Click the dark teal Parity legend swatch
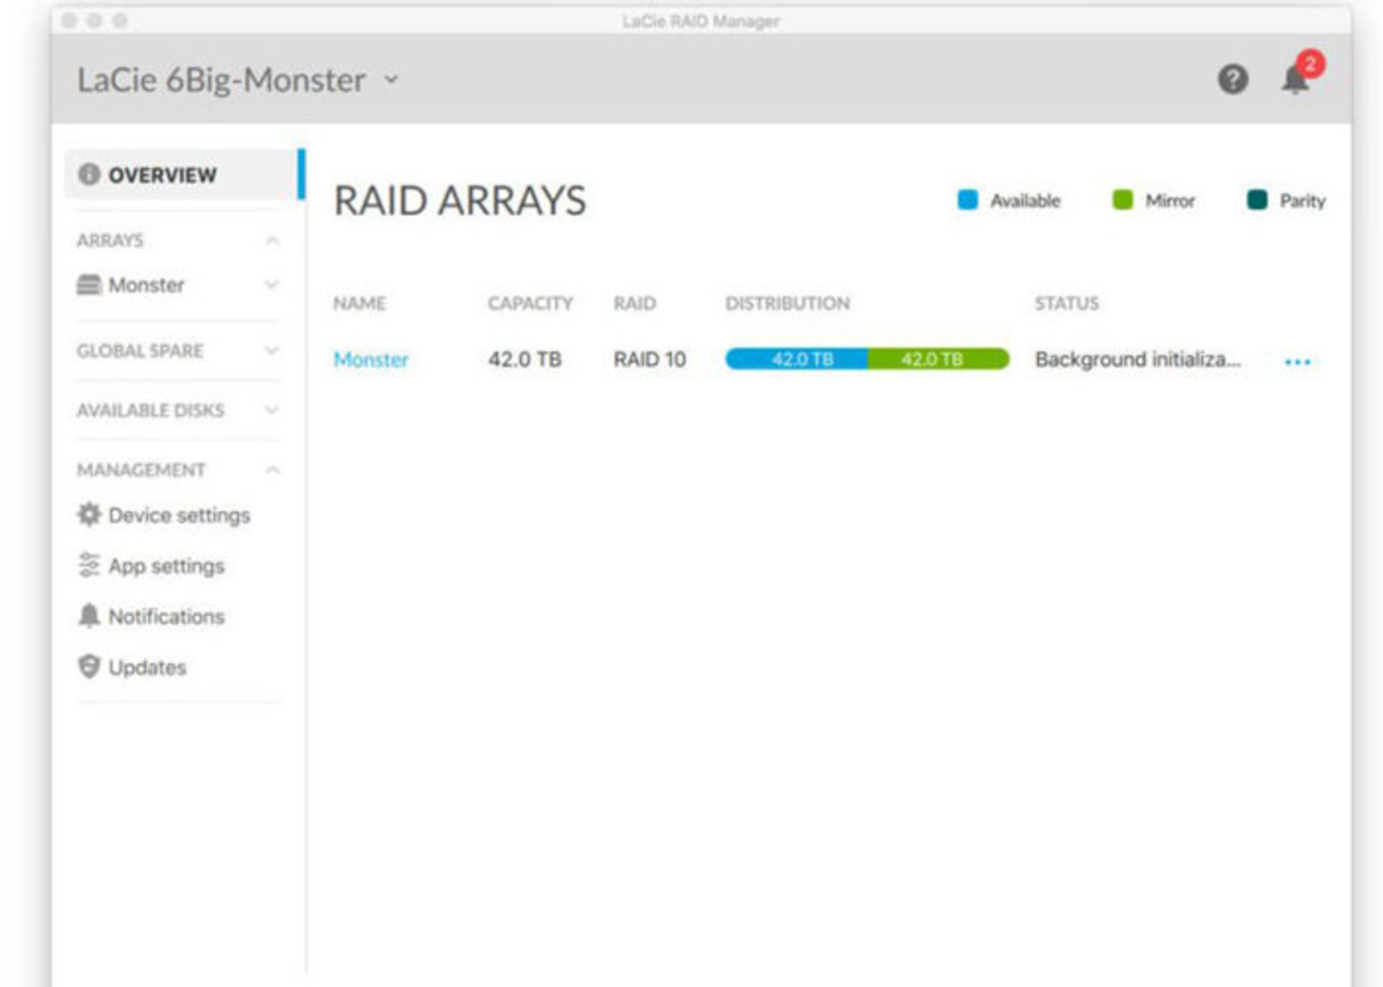Image resolution: width=1383 pixels, height=987 pixels. point(1257,199)
